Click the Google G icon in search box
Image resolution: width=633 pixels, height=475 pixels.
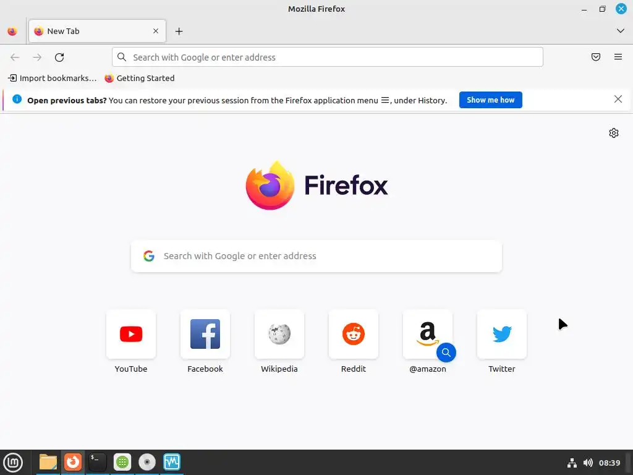coord(149,256)
